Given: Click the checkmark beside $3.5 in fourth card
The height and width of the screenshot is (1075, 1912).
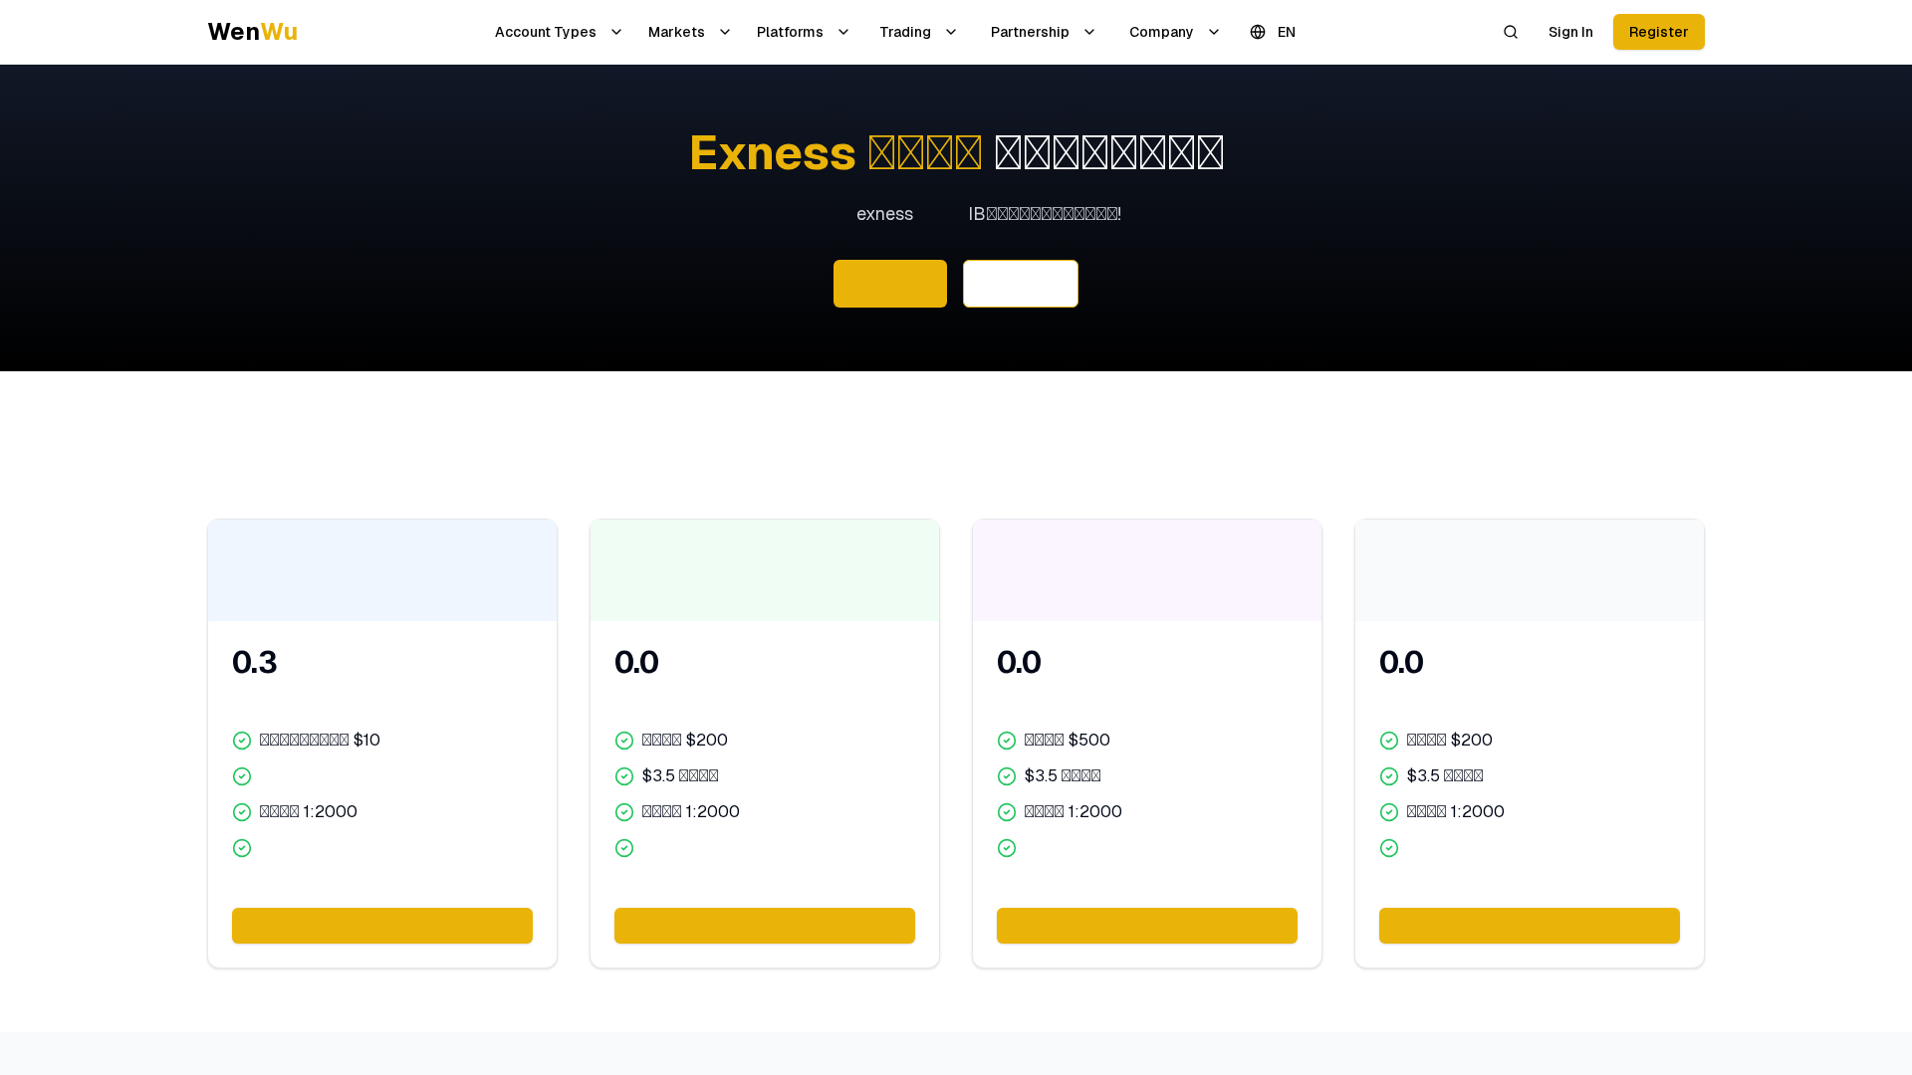Looking at the screenshot, I should coord(1389,776).
